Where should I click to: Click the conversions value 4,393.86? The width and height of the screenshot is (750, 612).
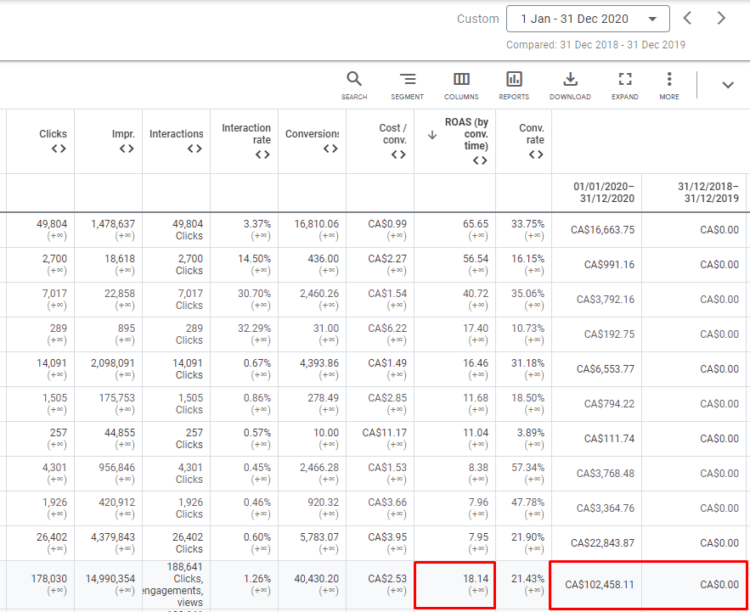pyautogui.click(x=319, y=363)
